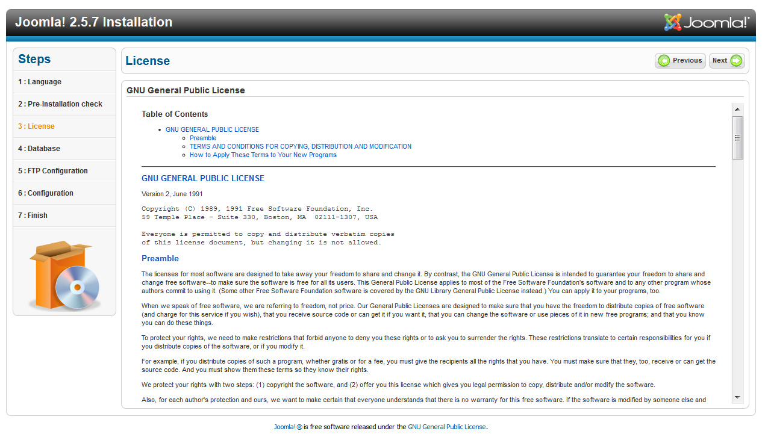The width and height of the screenshot is (762, 437).
Task: Click the 'Steps' sidebar heading
Action: click(34, 59)
